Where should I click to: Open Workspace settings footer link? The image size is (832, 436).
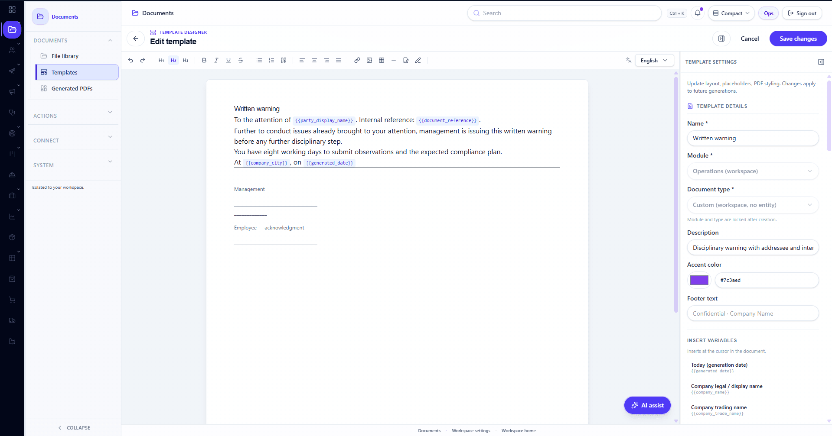(x=471, y=430)
